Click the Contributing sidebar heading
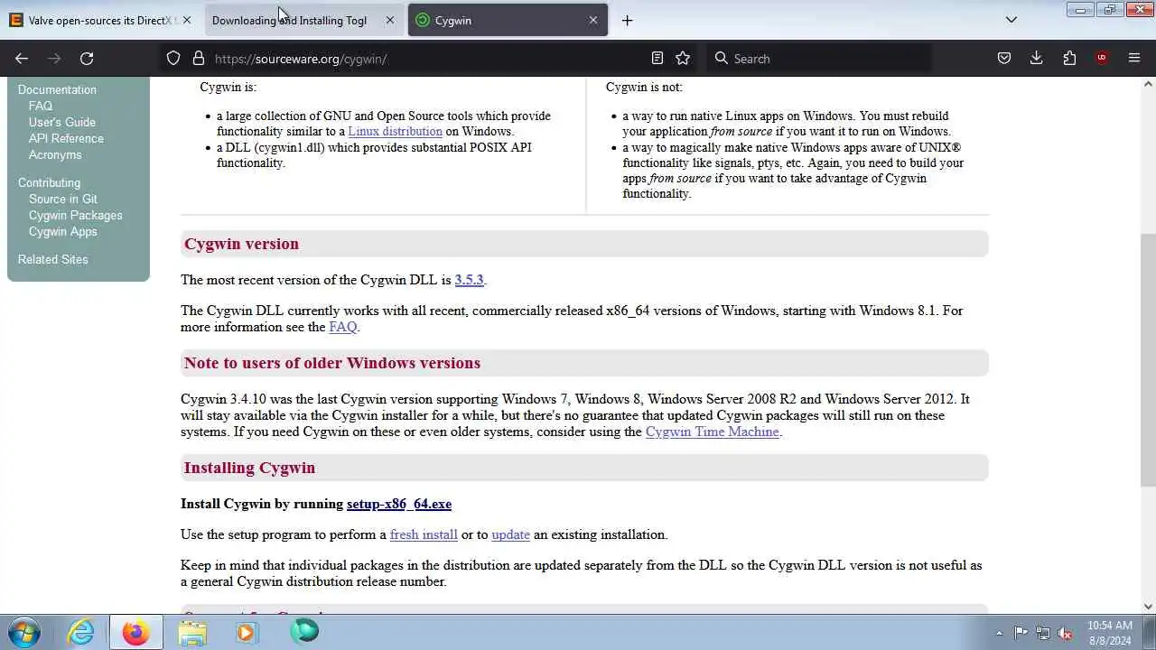Viewport: 1156px width, 650px height. click(x=49, y=182)
